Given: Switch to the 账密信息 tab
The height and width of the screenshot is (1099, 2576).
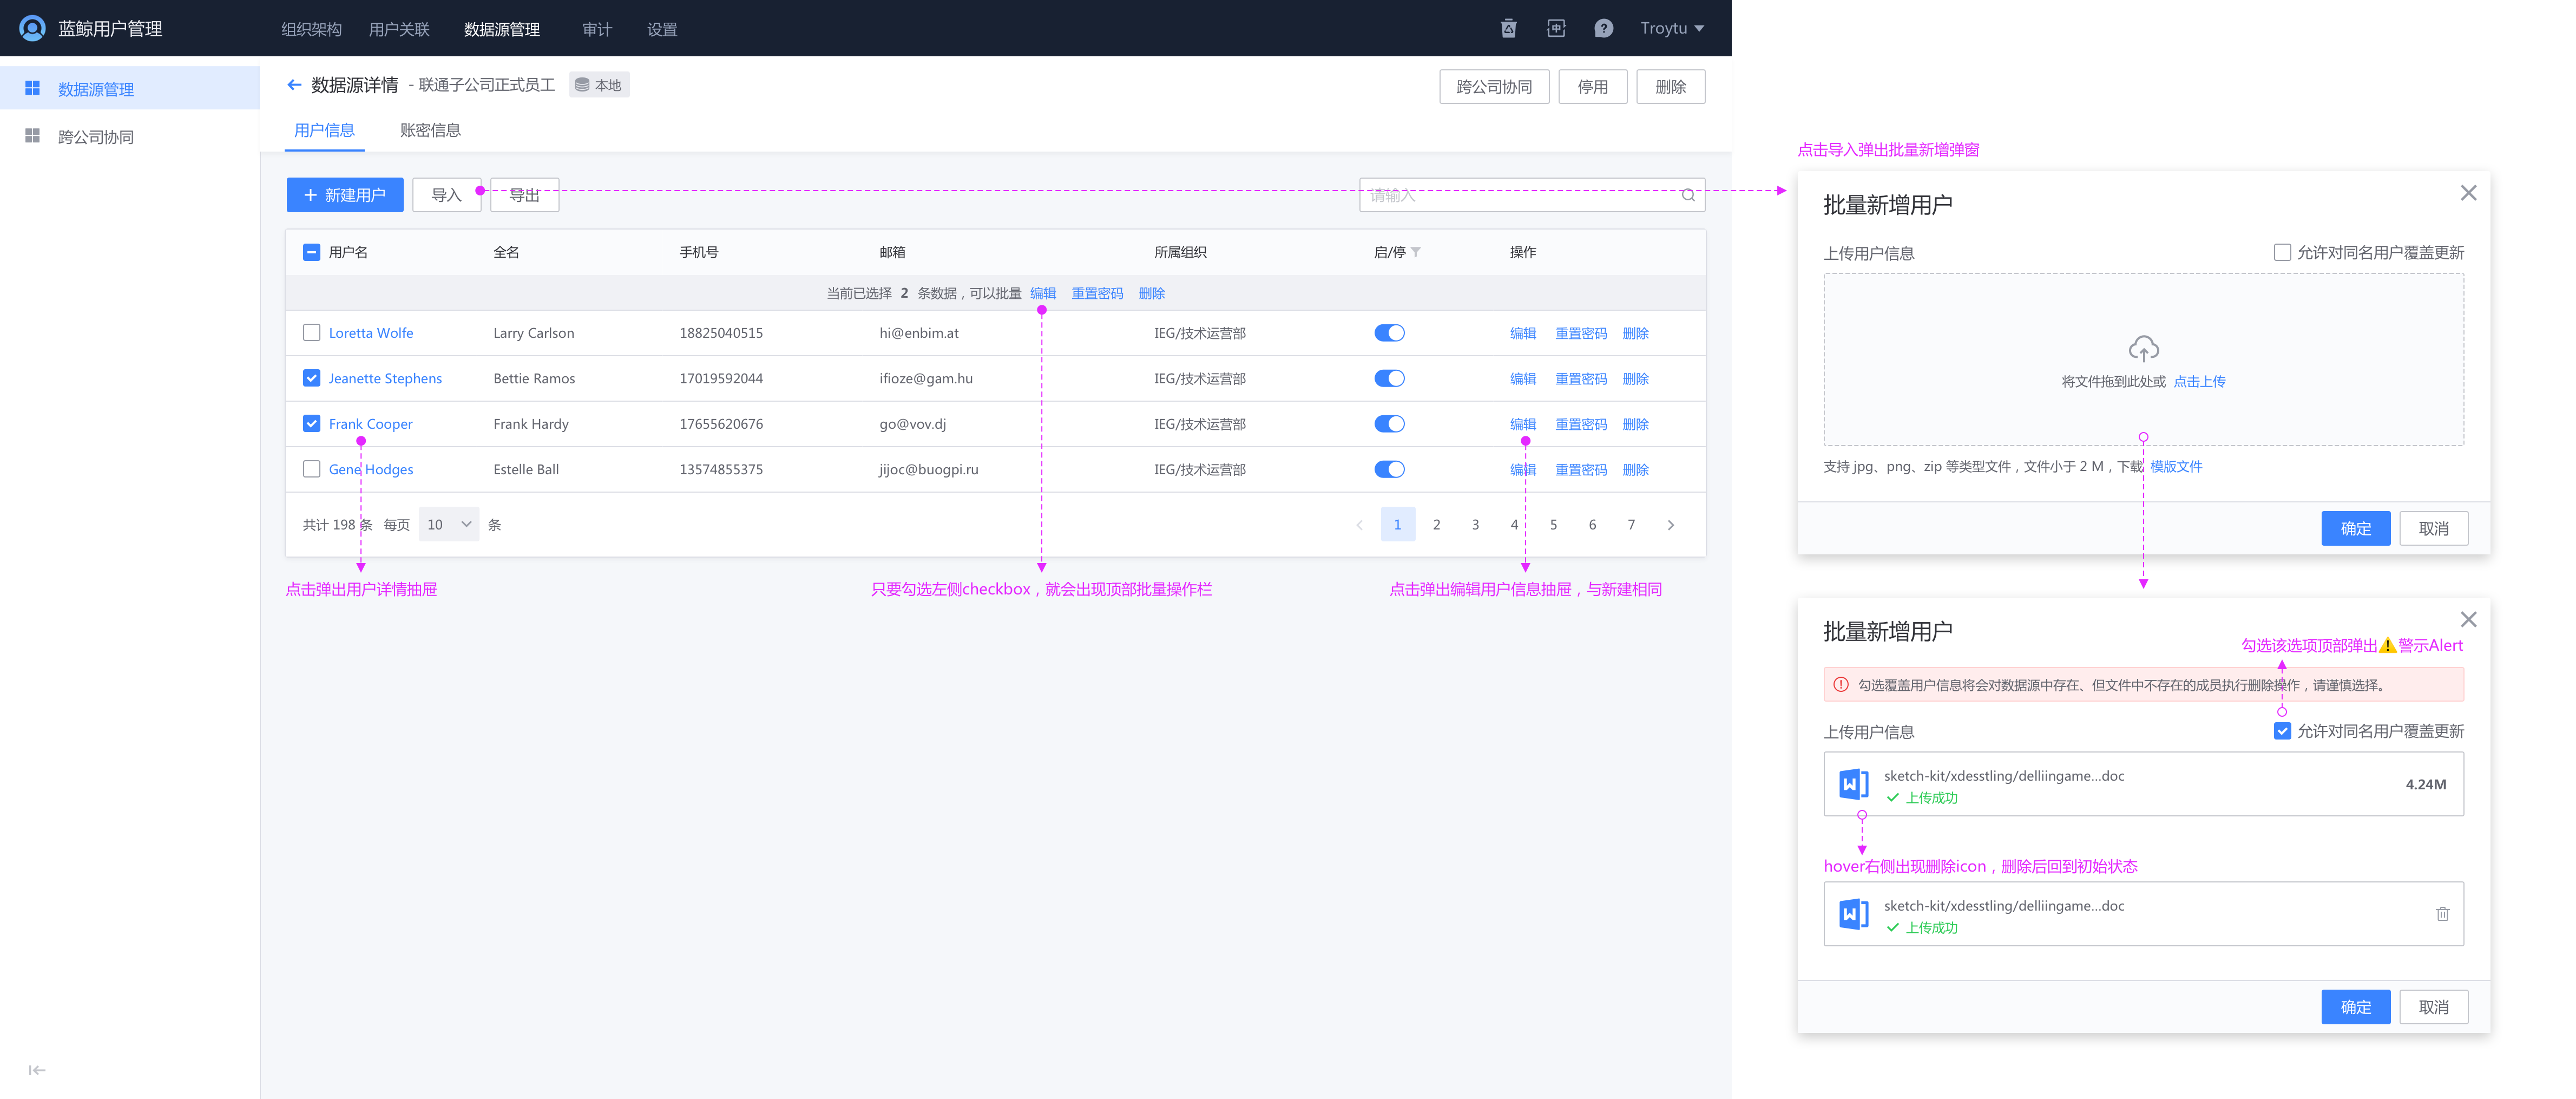Looking at the screenshot, I should pyautogui.click(x=430, y=130).
